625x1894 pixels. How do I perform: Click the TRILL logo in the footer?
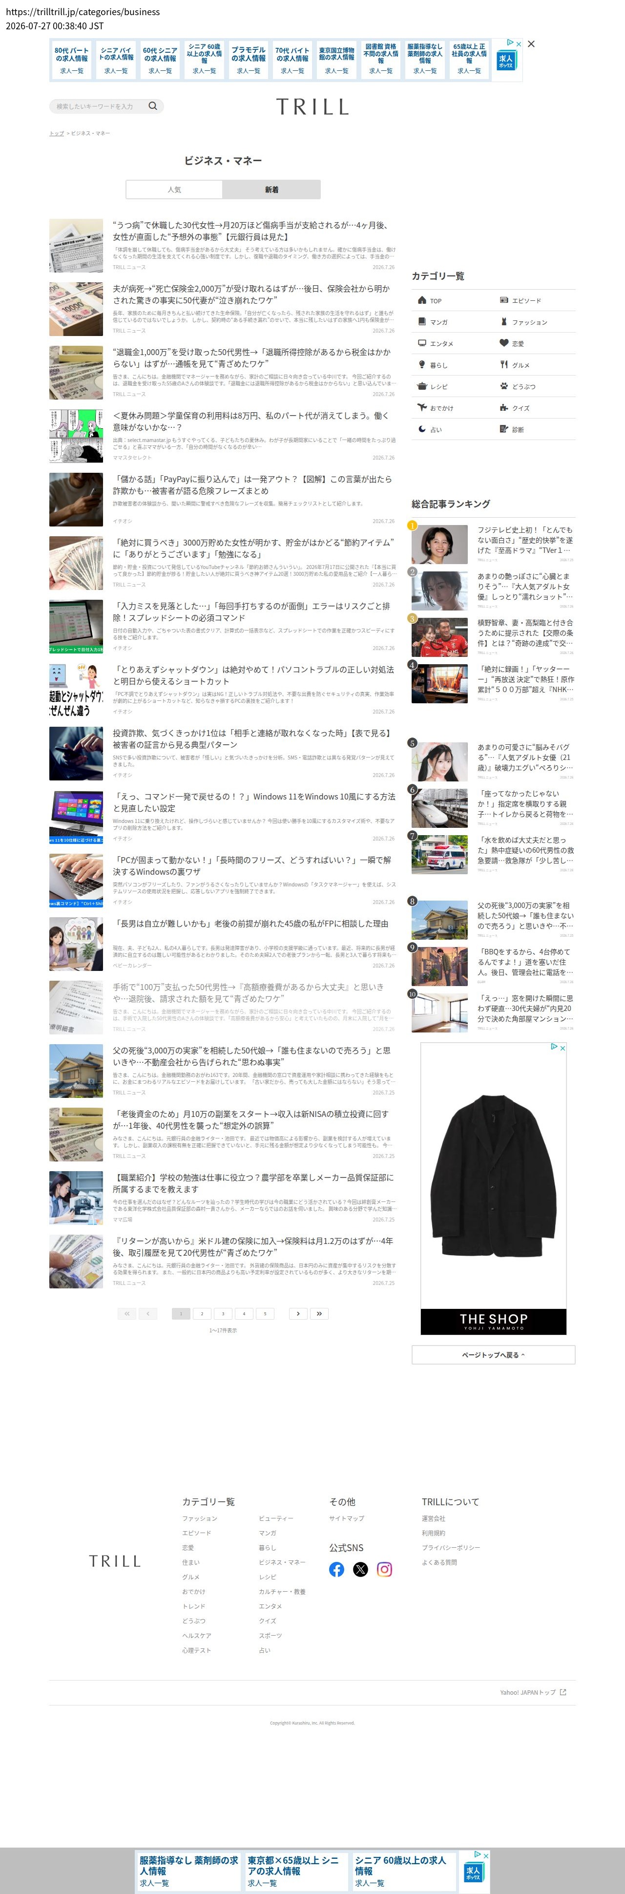[x=115, y=1561]
